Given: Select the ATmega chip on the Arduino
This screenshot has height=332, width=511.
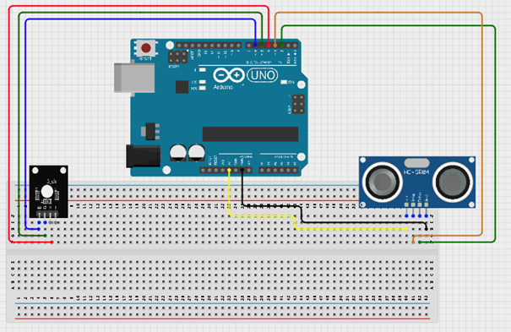Looking at the screenshot, I should [x=250, y=134].
